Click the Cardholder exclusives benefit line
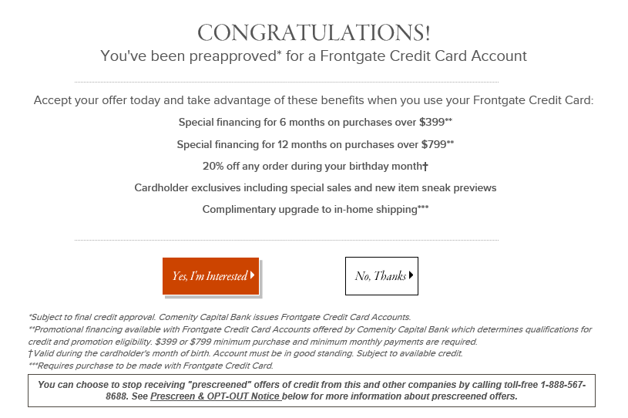The height and width of the screenshot is (418, 628). click(315, 187)
